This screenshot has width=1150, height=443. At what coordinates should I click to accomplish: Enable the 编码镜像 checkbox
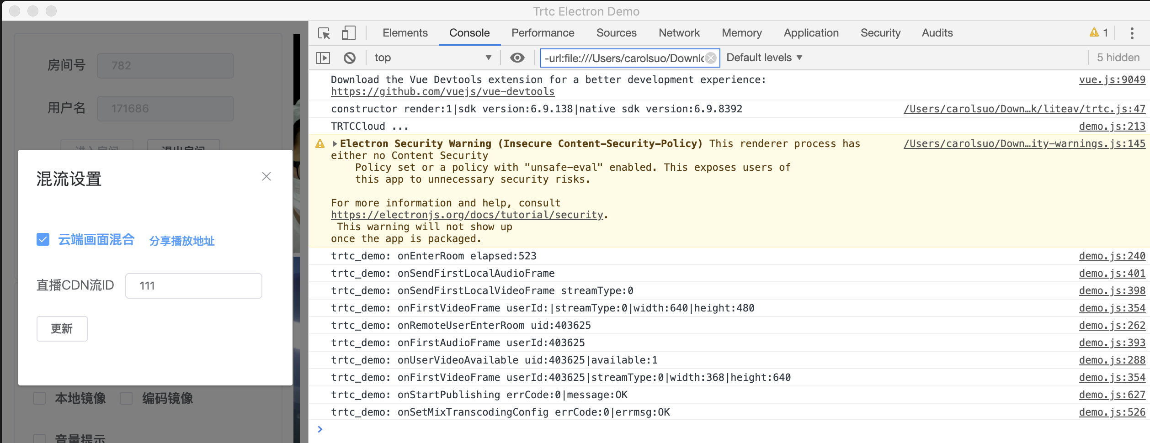(x=127, y=399)
